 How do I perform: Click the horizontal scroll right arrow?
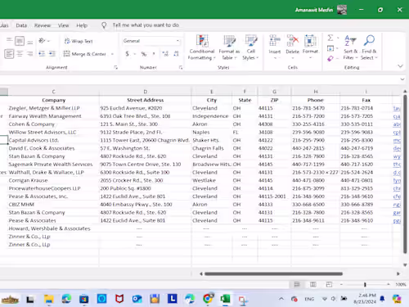[x=398, y=273]
